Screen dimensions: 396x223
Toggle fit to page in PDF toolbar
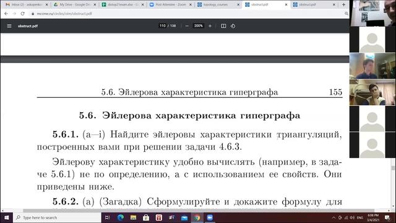coord(223,26)
